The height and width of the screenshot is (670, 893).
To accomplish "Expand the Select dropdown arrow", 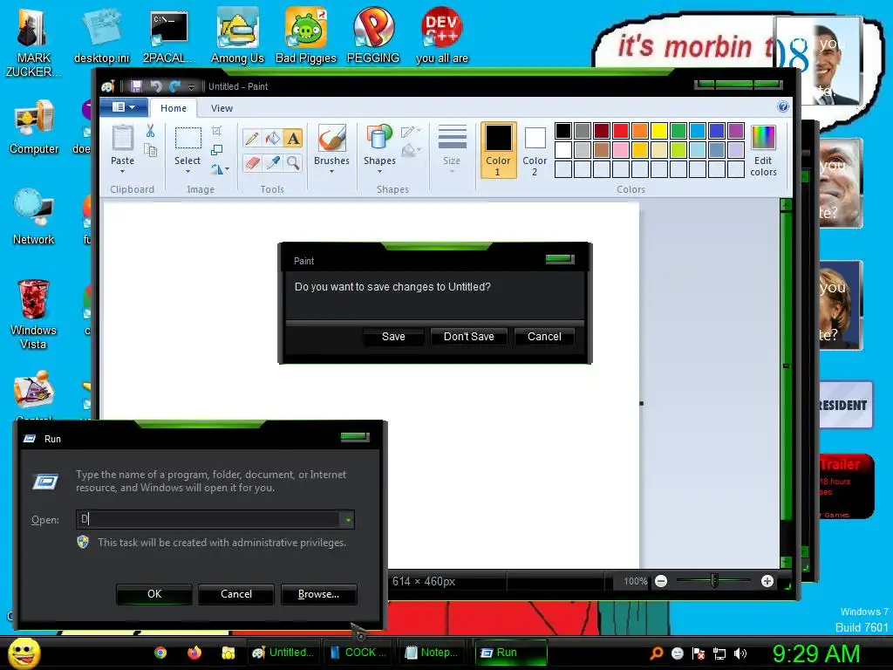I will (x=188, y=172).
